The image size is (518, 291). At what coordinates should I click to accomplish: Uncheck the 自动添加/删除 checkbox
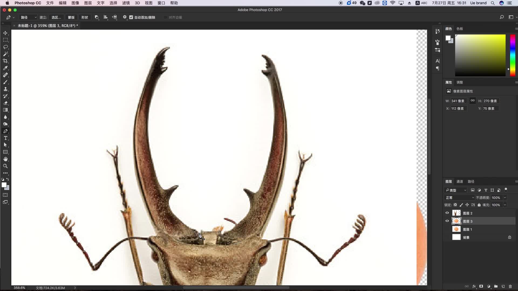click(131, 17)
